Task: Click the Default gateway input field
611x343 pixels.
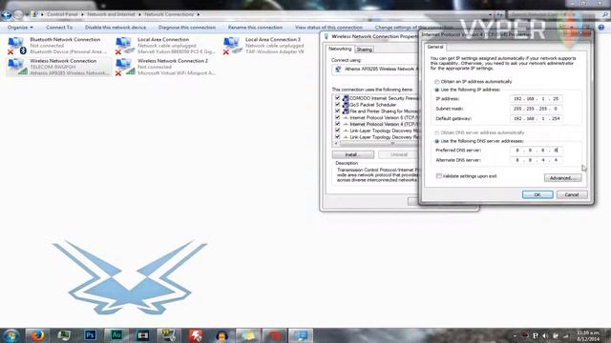Action: (x=536, y=118)
